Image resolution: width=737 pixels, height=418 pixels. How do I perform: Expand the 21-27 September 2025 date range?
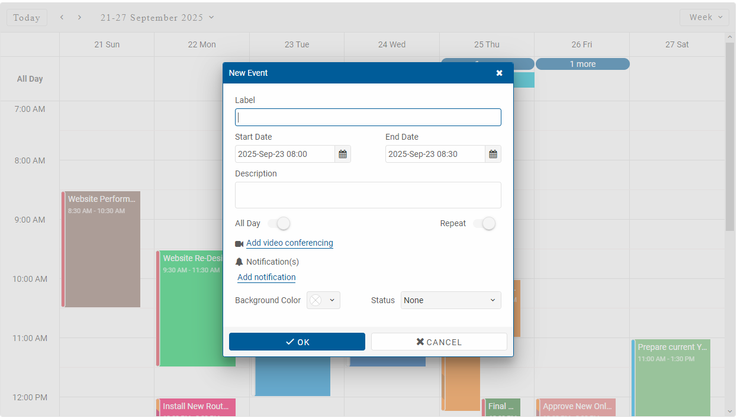(157, 17)
